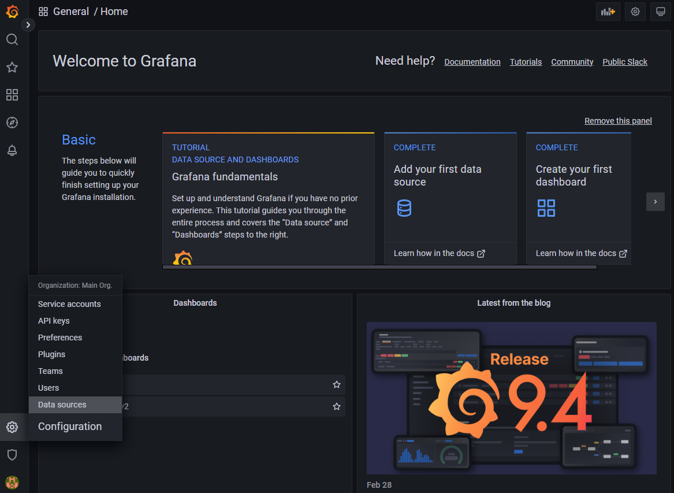Open the Grafana fundamentals tutorial card
This screenshot has width=674, height=493.
coord(268,198)
